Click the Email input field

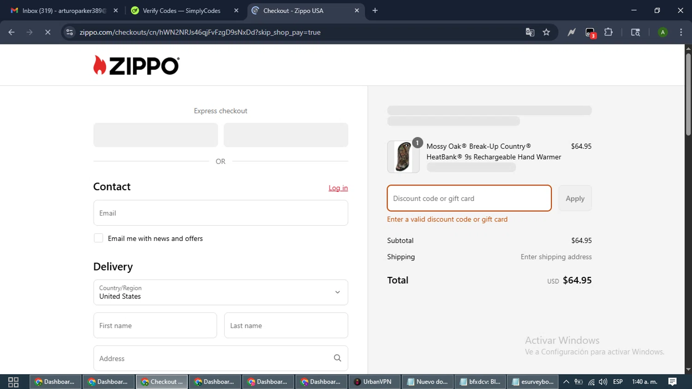tap(221, 213)
